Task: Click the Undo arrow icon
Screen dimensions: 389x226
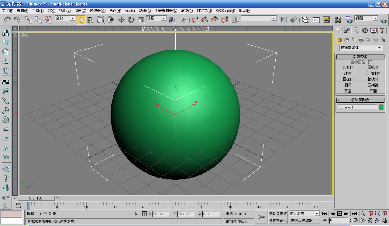Action: 7,20
